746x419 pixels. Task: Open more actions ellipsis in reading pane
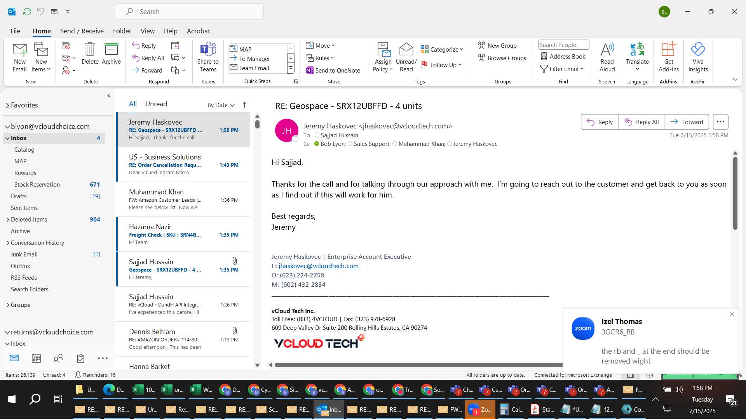click(x=720, y=122)
